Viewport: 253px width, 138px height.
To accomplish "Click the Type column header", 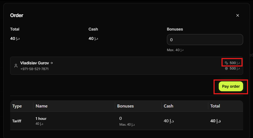I will point(17,106).
